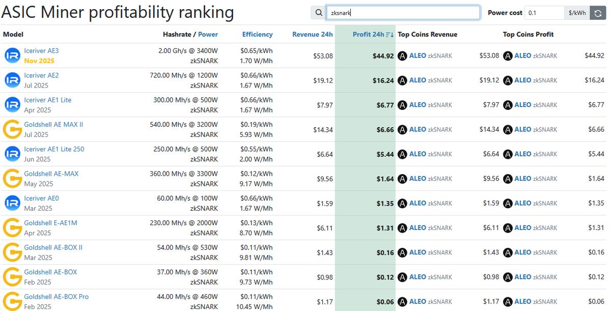Image resolution: width=611 pixels, height=311 pixels.
Task: Click the Nov 2025 release date label
Action: point(39,61)
